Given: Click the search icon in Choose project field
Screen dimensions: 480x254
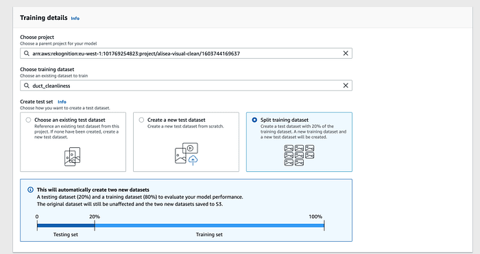Looking at the screenshot, I should pyautogui.click(x=27, y=53).
